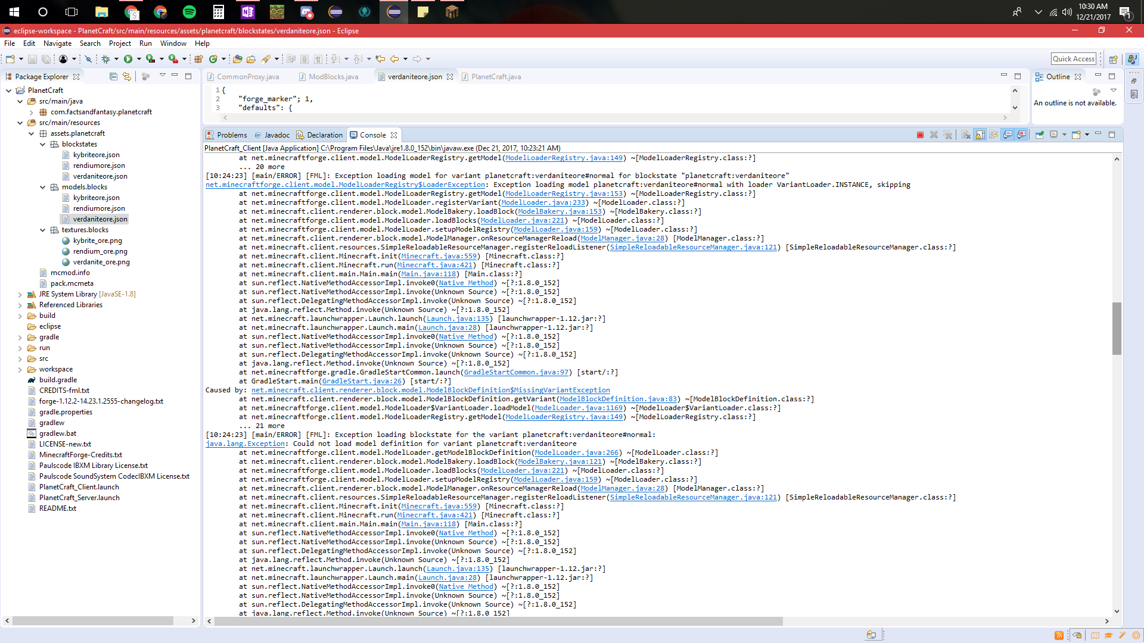This screenshot has width=1144, height=643.
Task: Expand the JRE System Library node
Action: click(20, 294)
